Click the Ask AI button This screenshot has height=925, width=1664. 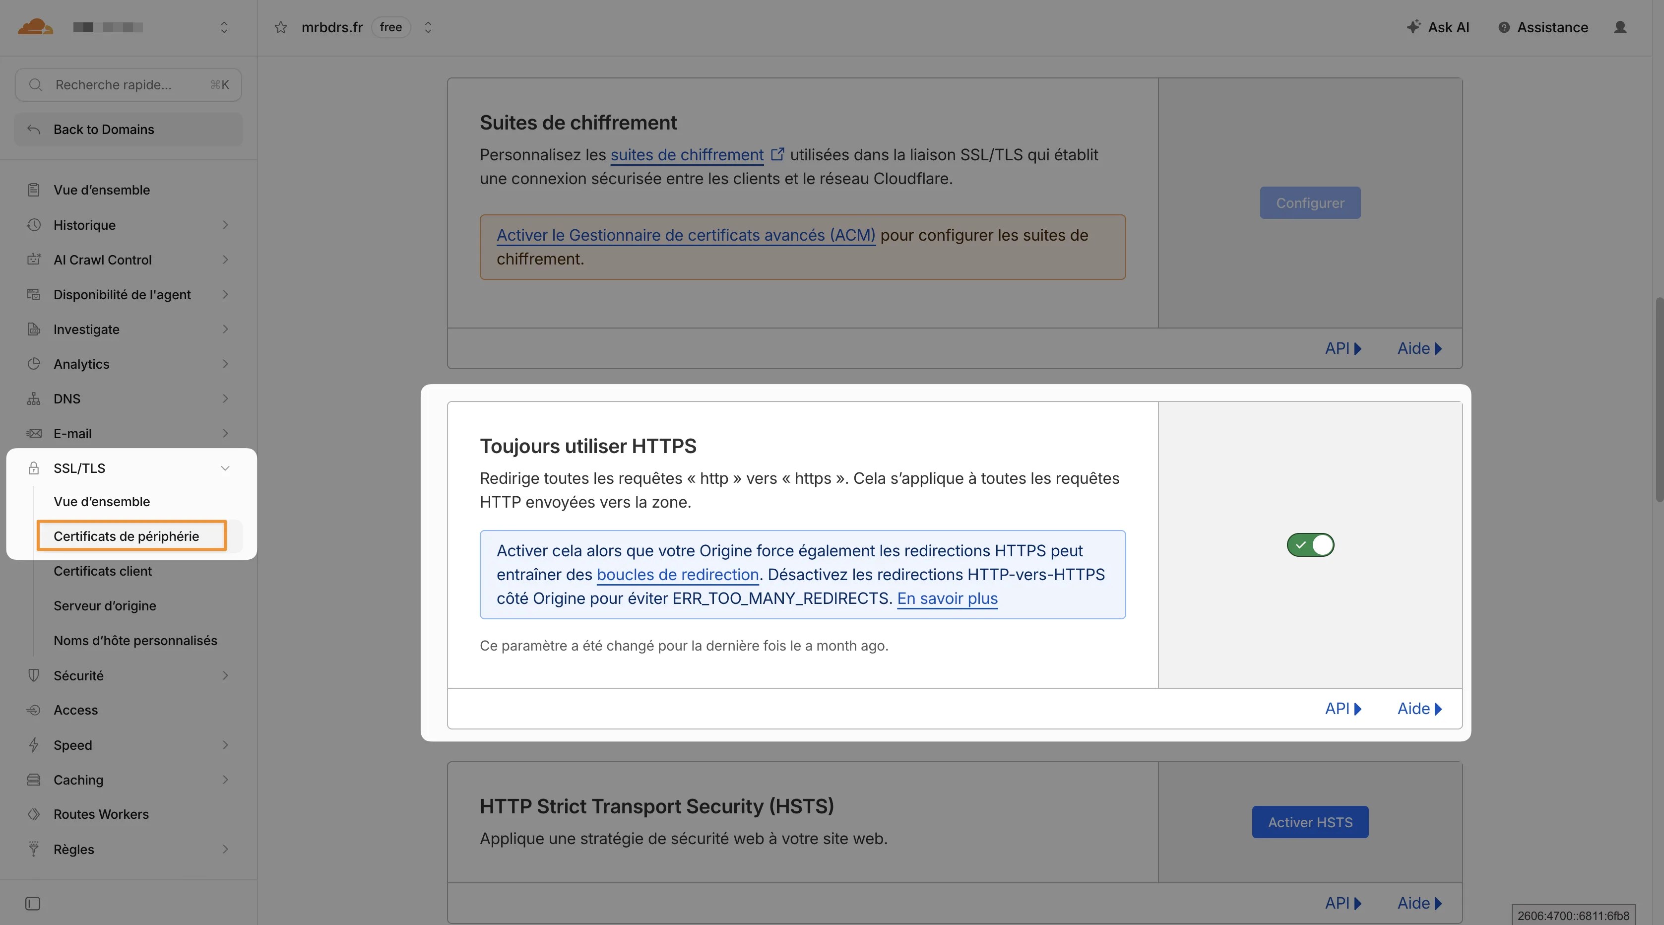pos(1438,27)
